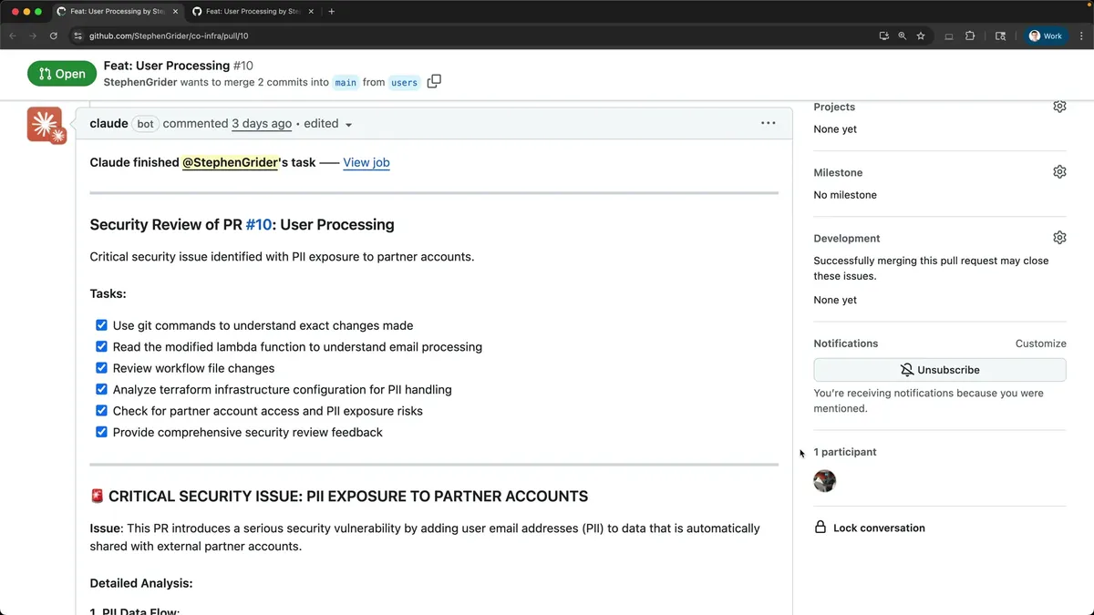1094x615 pixels.
Task: Click the copy branch name icon
Action: tap(434, 81)
